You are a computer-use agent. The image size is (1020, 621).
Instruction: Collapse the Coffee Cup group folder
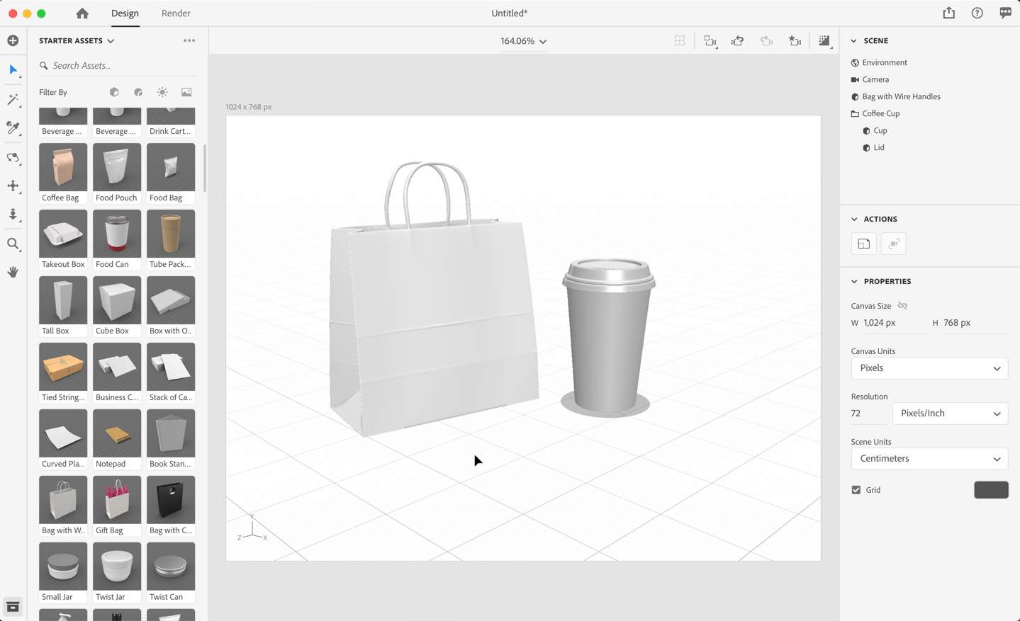855,114
